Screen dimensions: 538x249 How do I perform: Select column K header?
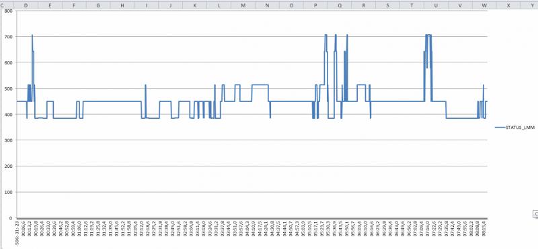[x=194, y=5]
